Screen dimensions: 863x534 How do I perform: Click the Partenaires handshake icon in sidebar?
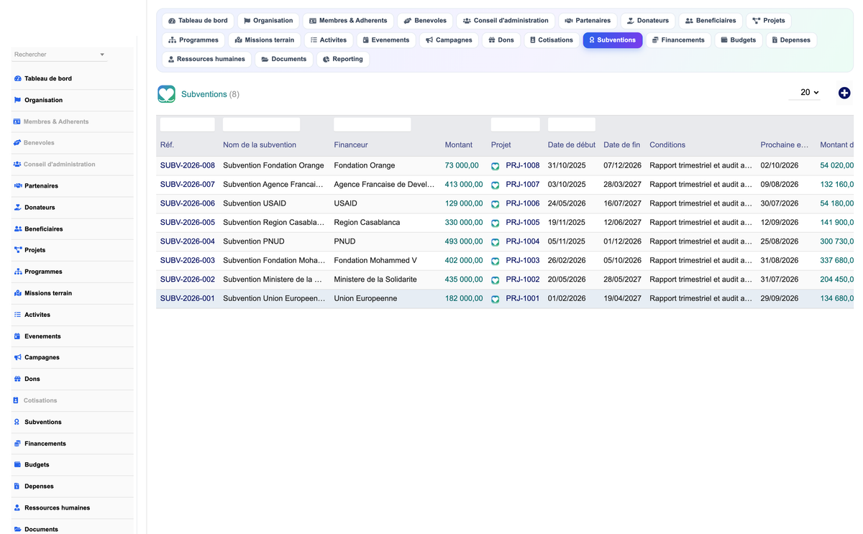pyautogui.click(x=17, y=185)
